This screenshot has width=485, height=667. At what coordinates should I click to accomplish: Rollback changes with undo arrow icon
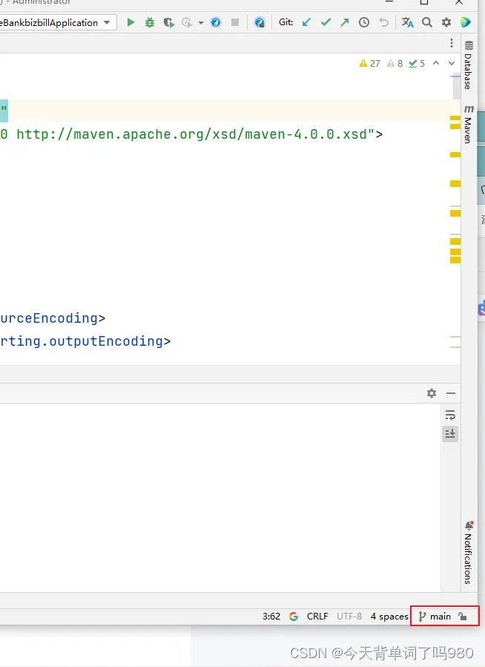pos(384,22)
